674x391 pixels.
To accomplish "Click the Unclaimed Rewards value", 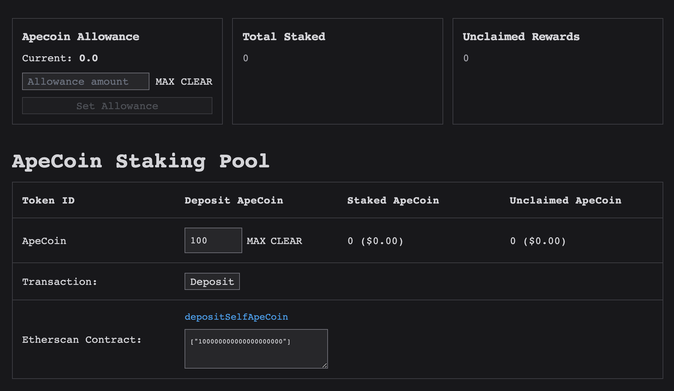I will [466, 58].
